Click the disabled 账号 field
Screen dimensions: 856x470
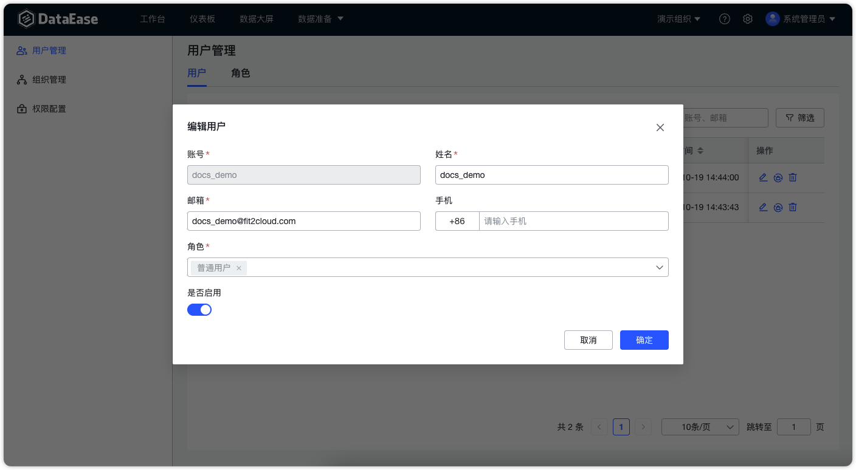tap(304, 175)
